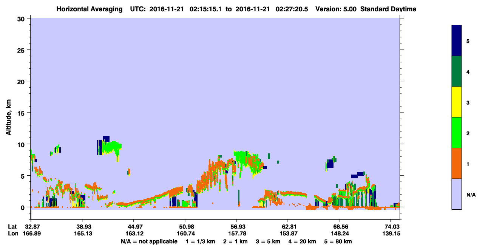Click the 'N/A = not applicable' legend text
Screen dimensions: 491x252
149,241
